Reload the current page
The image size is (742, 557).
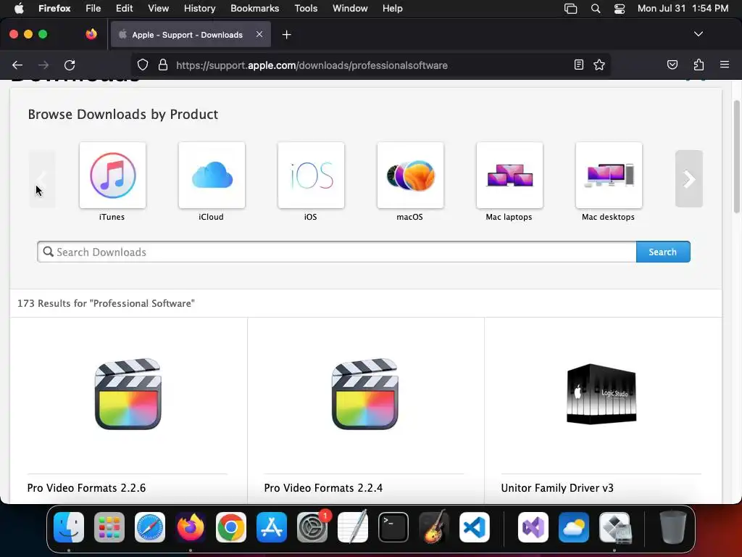point(70,65)
